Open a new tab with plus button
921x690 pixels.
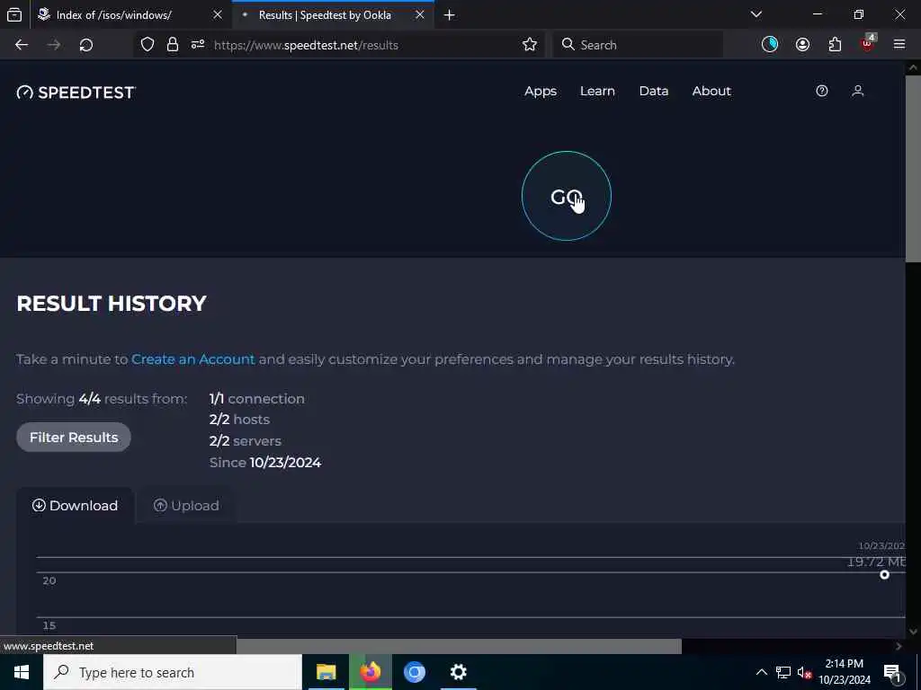tap(450, 15)
